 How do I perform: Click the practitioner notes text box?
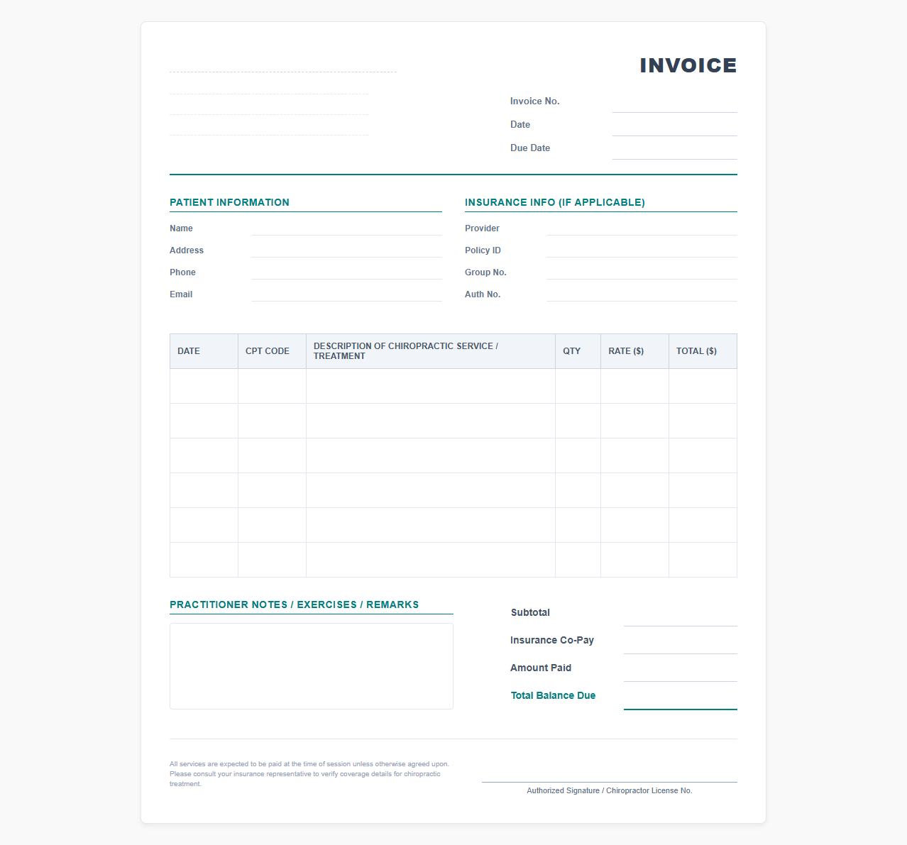click(312, 666)
